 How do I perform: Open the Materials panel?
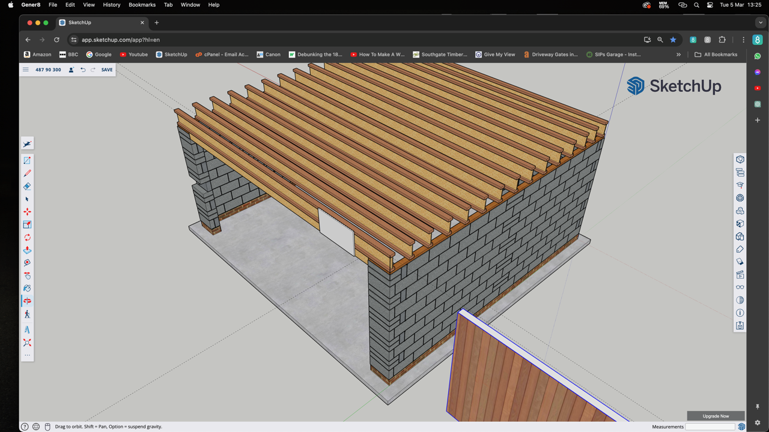[x=740, y=262]
